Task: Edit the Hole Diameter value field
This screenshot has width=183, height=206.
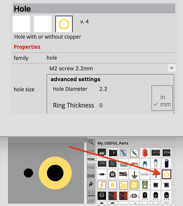Action: 103,89
